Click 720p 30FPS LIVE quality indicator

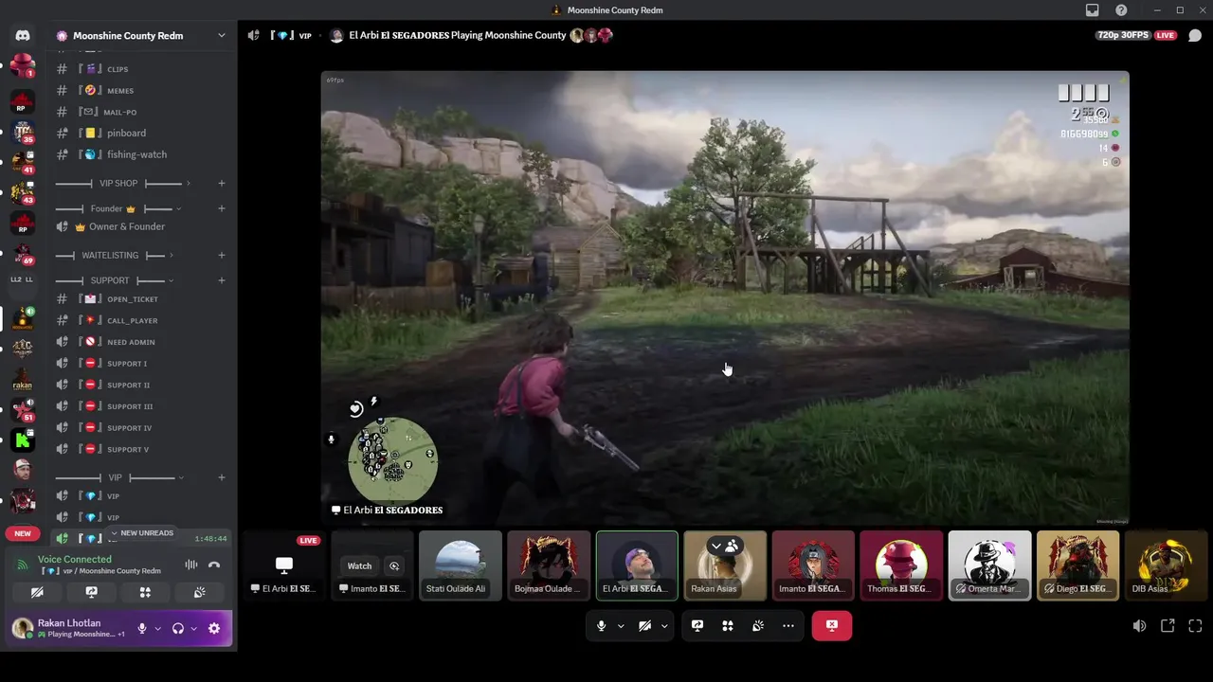tap(1136, 35)
